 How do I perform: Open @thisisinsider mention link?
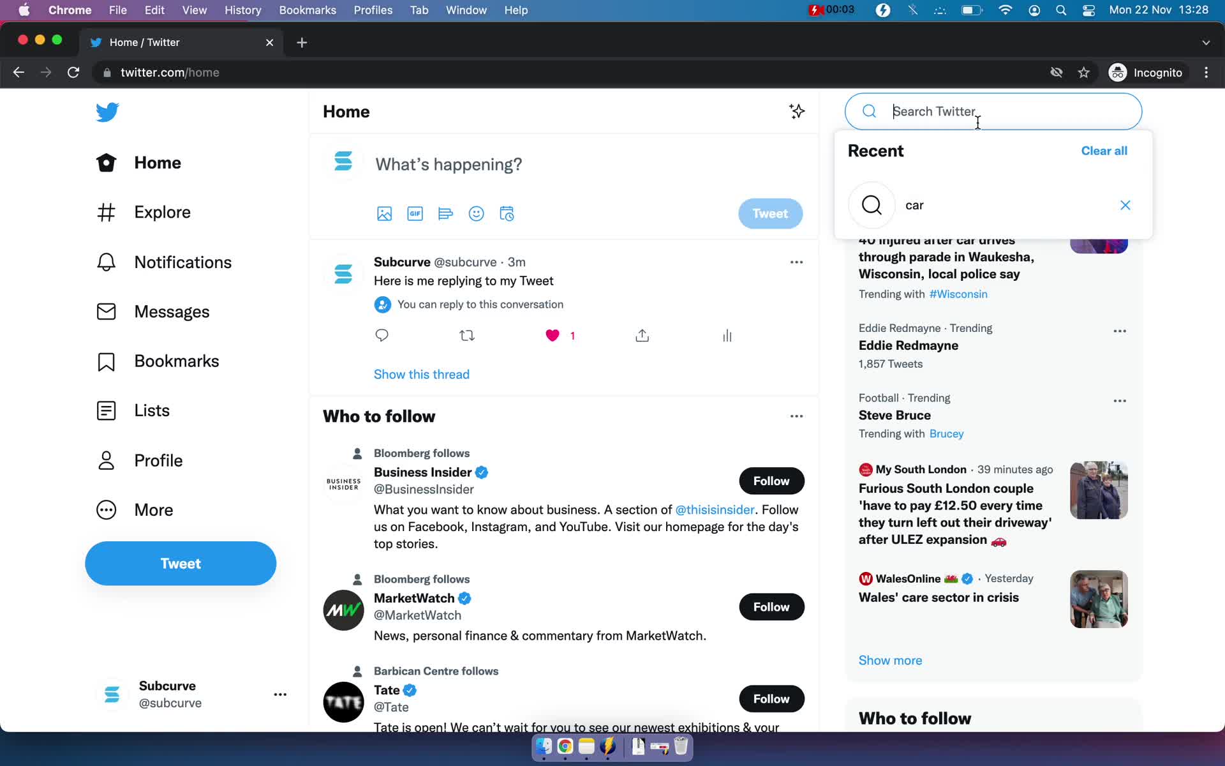[x=715, y=510]
